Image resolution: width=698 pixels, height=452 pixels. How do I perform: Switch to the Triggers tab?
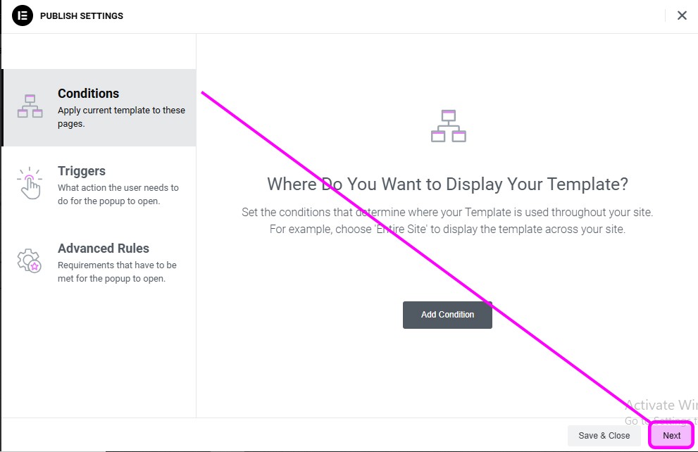pyautogui.click(x=100, y=185)
